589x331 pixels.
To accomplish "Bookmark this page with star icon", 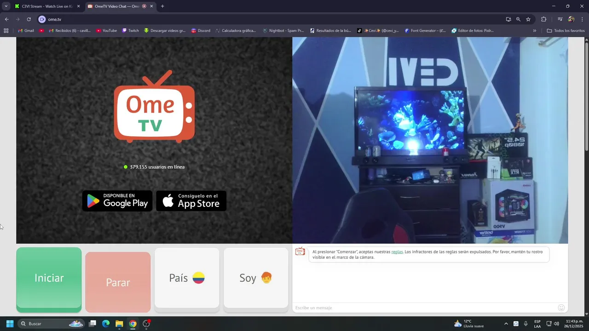I will click(x=528, y=19).
